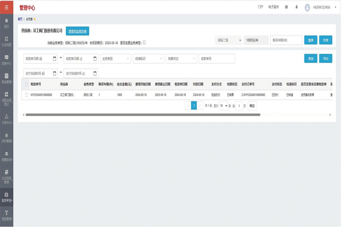Screen dimensions: 341x227
Task: Click the horizontal table scrollbar
Action: [143, 115]
